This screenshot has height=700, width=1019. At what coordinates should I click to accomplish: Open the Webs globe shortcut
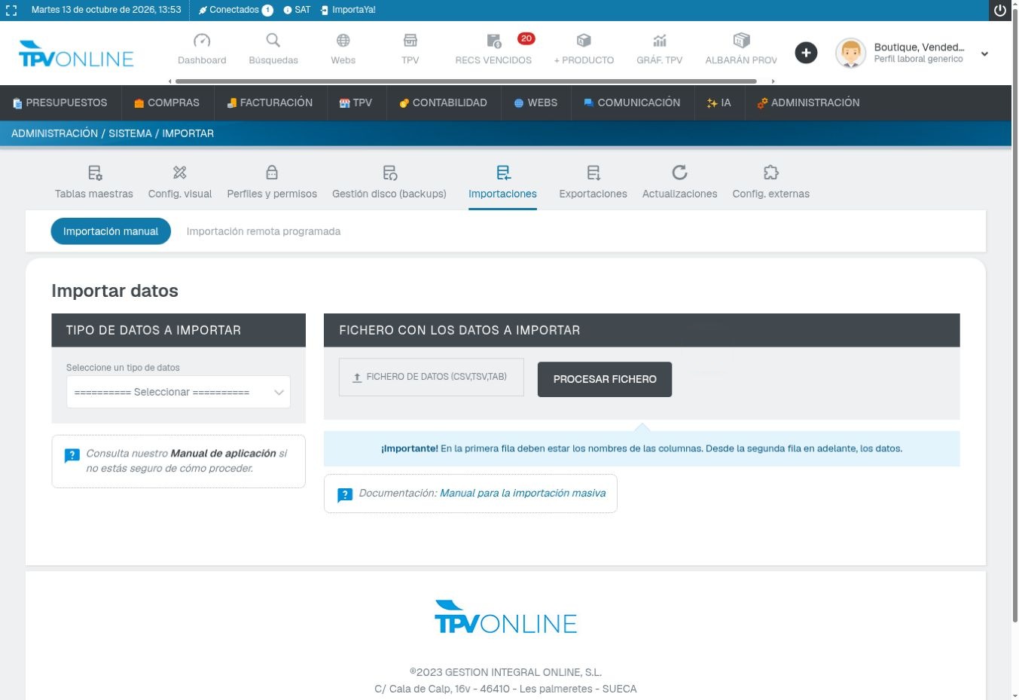point(343,41)
